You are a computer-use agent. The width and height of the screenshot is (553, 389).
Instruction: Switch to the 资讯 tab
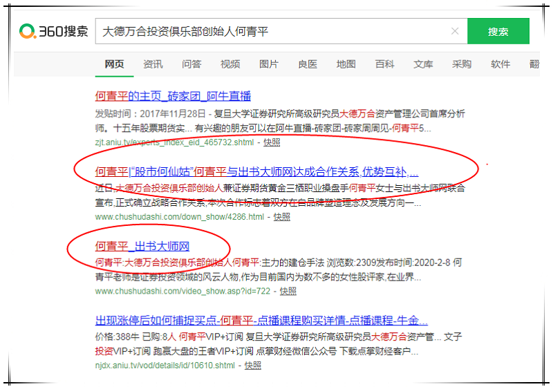pos(153,64)
